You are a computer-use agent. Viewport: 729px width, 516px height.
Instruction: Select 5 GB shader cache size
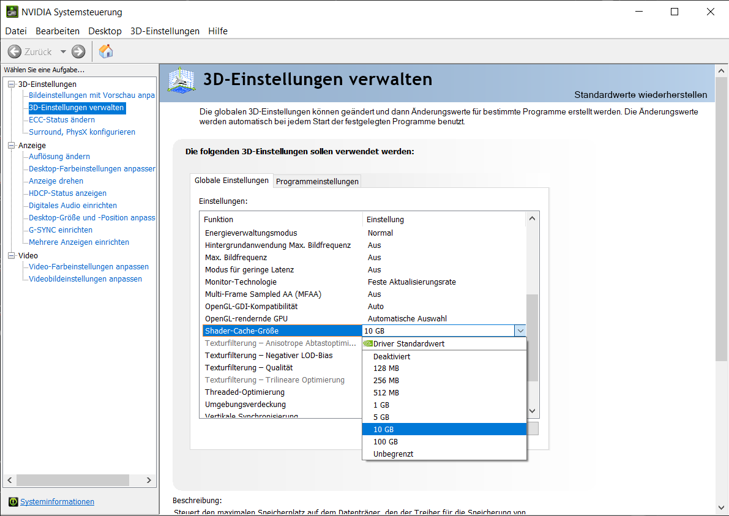click(444, 417)
